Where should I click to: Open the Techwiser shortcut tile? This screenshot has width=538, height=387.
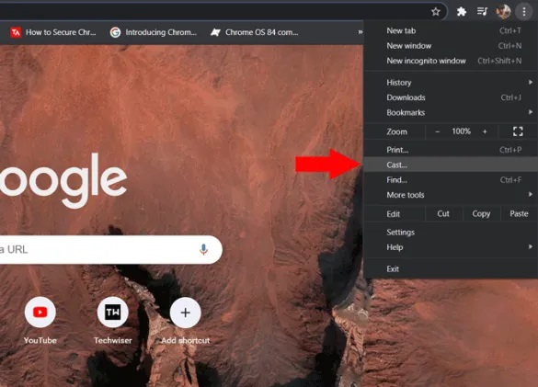[113, 321]
